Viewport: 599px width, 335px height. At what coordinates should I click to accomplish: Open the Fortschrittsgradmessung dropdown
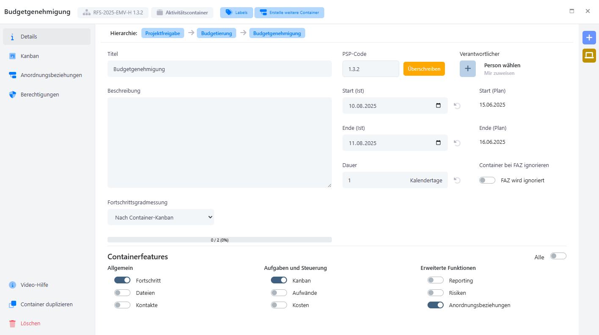pyautogui.click(x=161, y=217)
